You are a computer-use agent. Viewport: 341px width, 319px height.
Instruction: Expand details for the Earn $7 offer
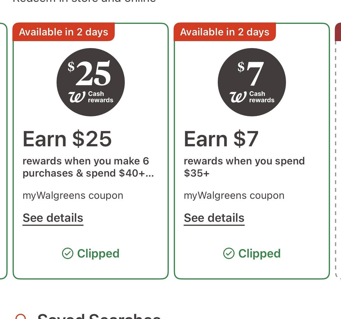point(214,218)
